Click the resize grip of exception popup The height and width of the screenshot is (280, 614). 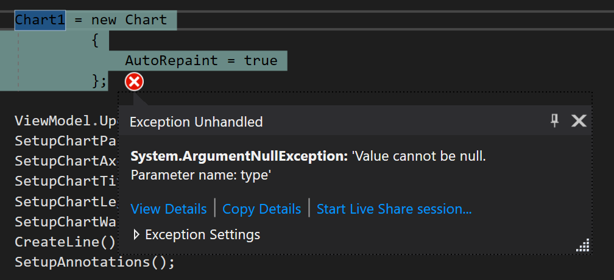[x=583, y=246]
